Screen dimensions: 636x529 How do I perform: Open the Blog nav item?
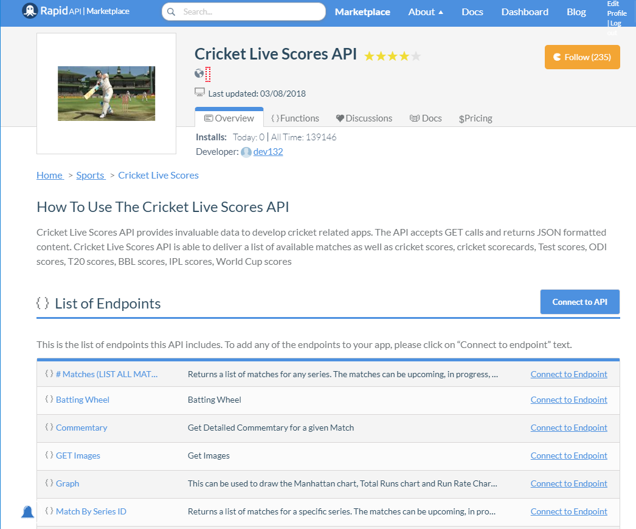[x=576, y=12]
